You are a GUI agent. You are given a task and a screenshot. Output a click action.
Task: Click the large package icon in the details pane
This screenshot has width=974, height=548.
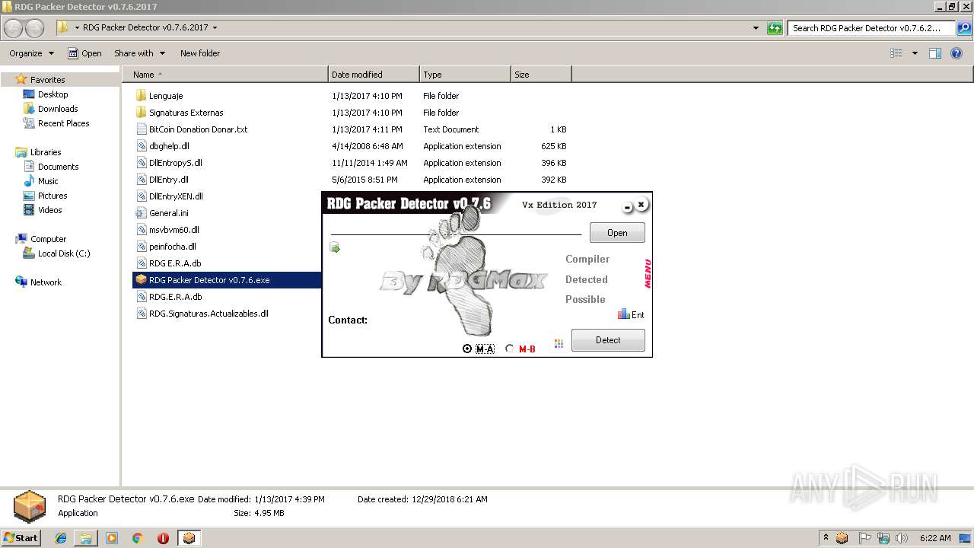(30, 506)
